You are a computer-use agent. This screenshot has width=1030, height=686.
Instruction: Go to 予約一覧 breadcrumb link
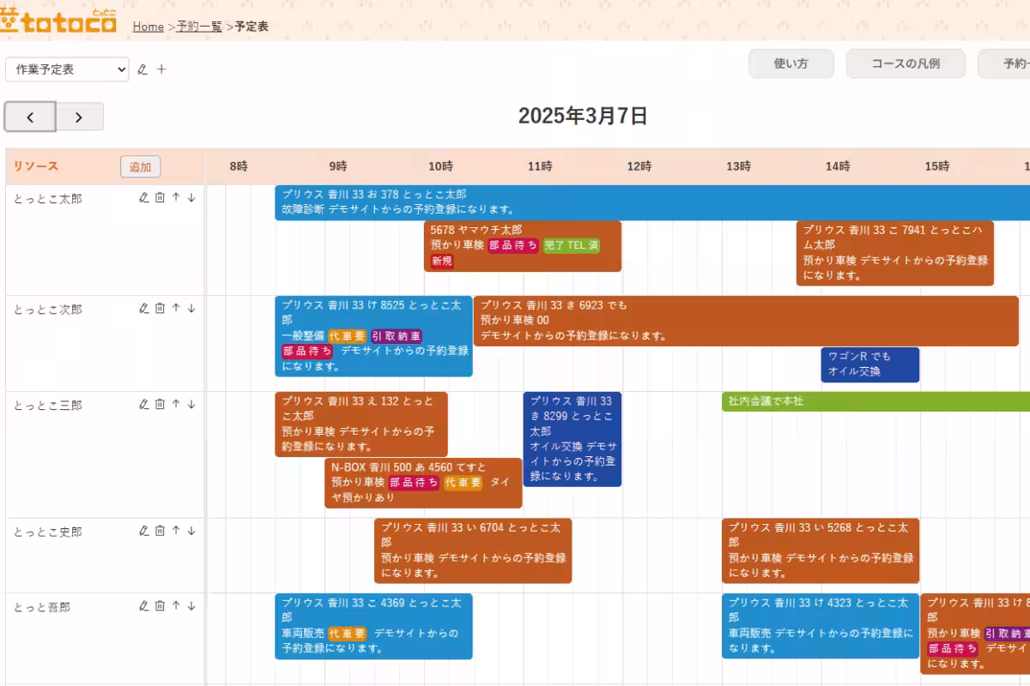(x=199, y=27)
